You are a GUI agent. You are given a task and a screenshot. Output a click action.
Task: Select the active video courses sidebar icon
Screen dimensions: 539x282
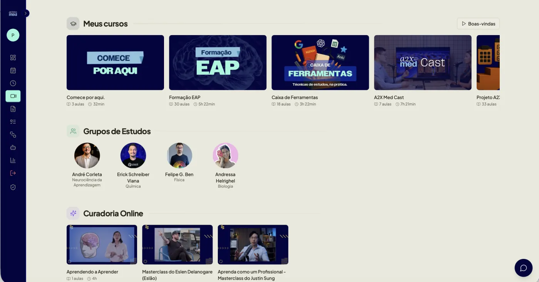13,96
